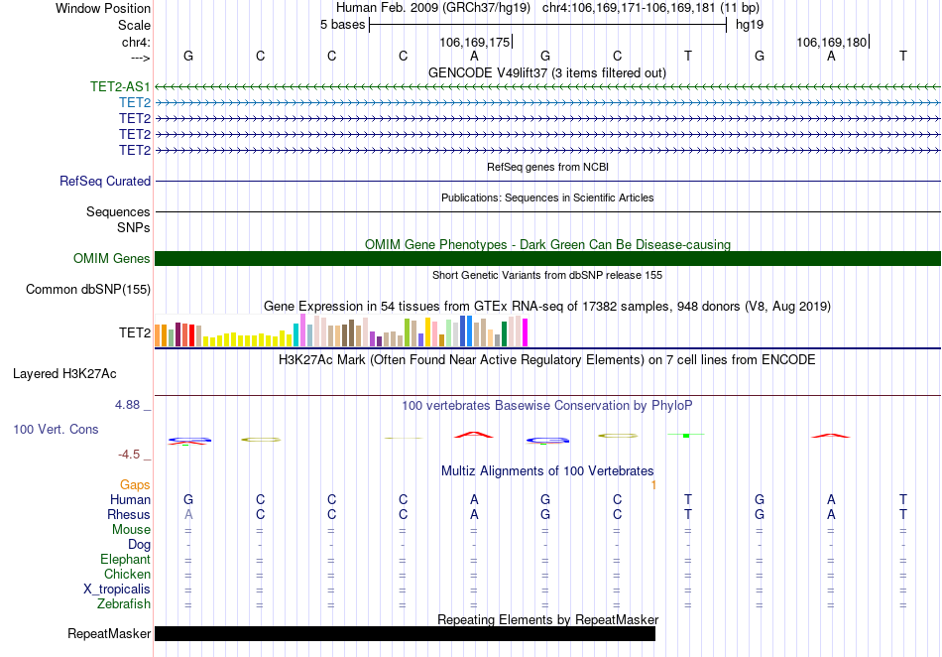The height and width of the screenshot is (657, 942).
Task: Click Publications: Sequences in Scientific Articles title
Action: pos(547,197)
